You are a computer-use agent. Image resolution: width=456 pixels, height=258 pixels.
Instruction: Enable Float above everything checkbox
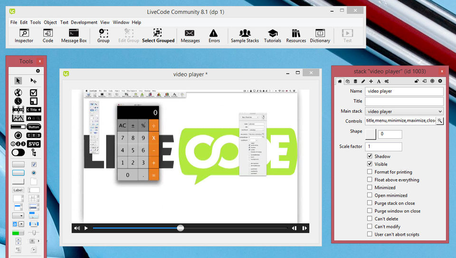(x=370, y=180)
